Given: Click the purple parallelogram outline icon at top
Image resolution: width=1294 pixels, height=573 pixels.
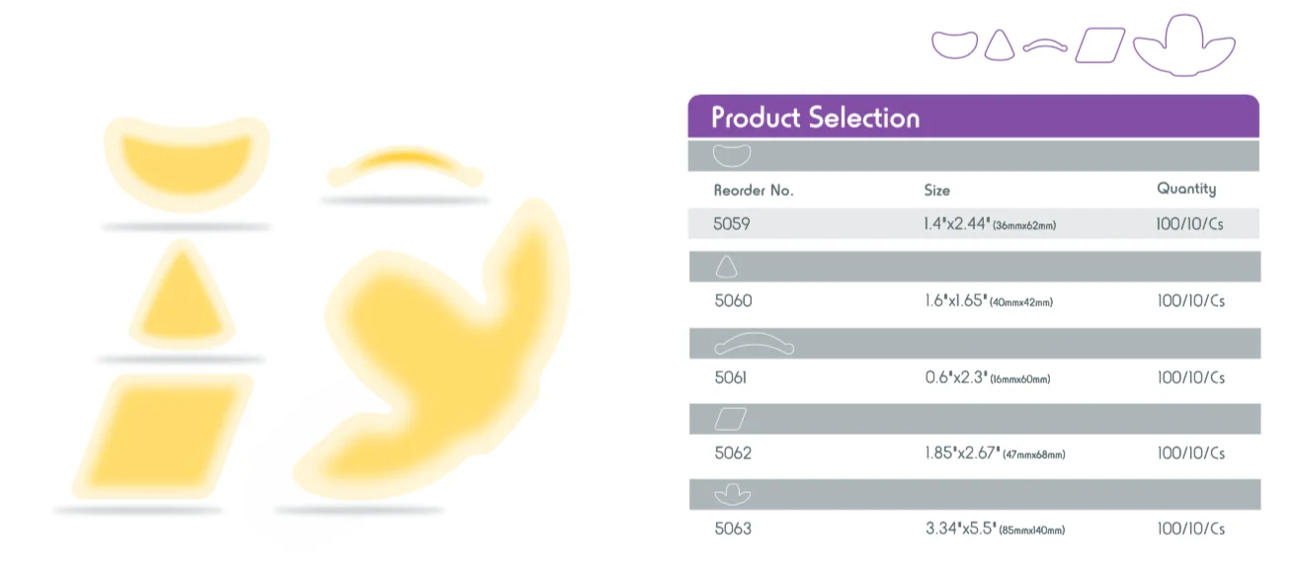Looking at the screenshot, I should point(1099,45).
